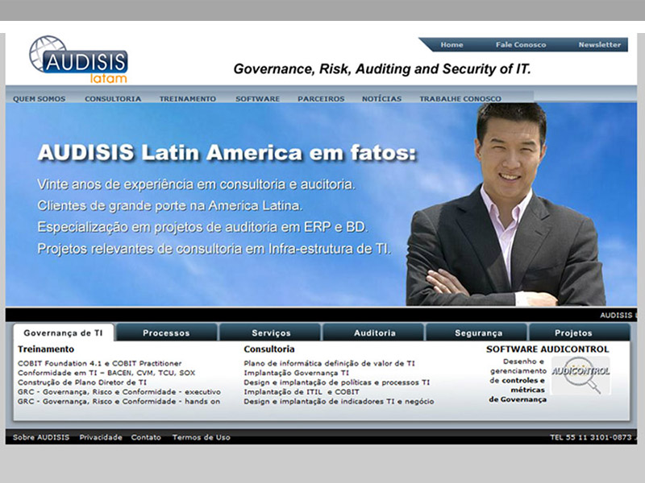Open Construção de Plano Diretor de TI
645x483 pixels.
[x=82, y=382]
